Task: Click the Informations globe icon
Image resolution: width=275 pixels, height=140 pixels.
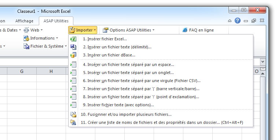Action: point(26,38)
